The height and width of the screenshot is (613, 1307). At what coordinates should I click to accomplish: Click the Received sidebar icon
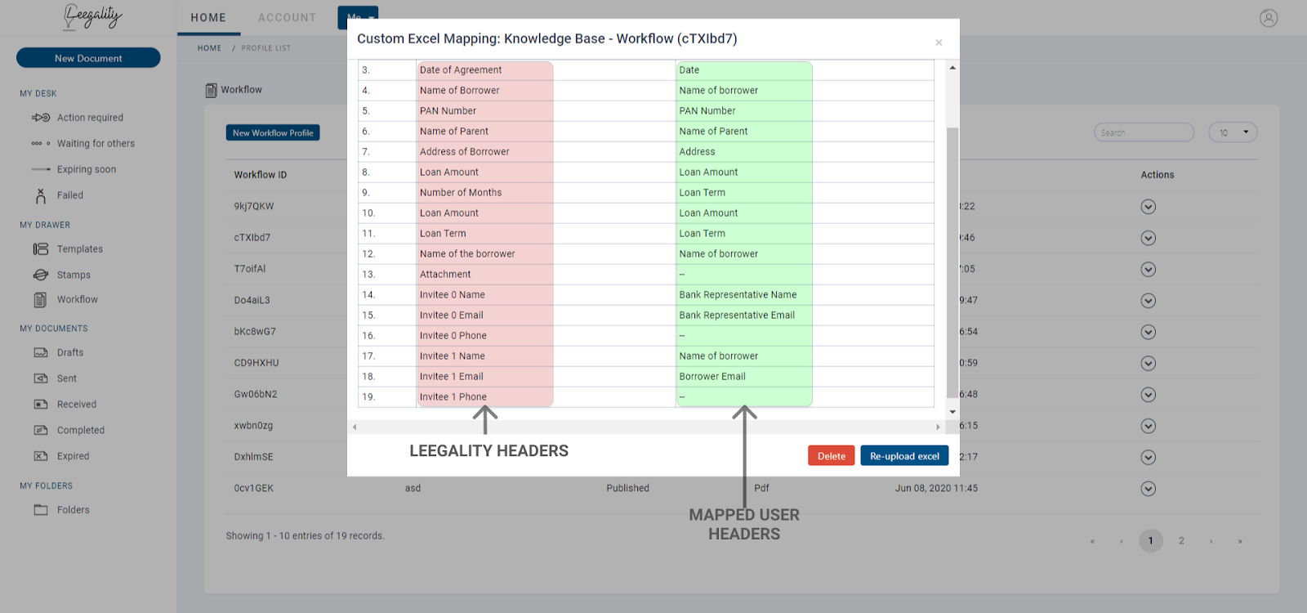click(x=41, y=405)
